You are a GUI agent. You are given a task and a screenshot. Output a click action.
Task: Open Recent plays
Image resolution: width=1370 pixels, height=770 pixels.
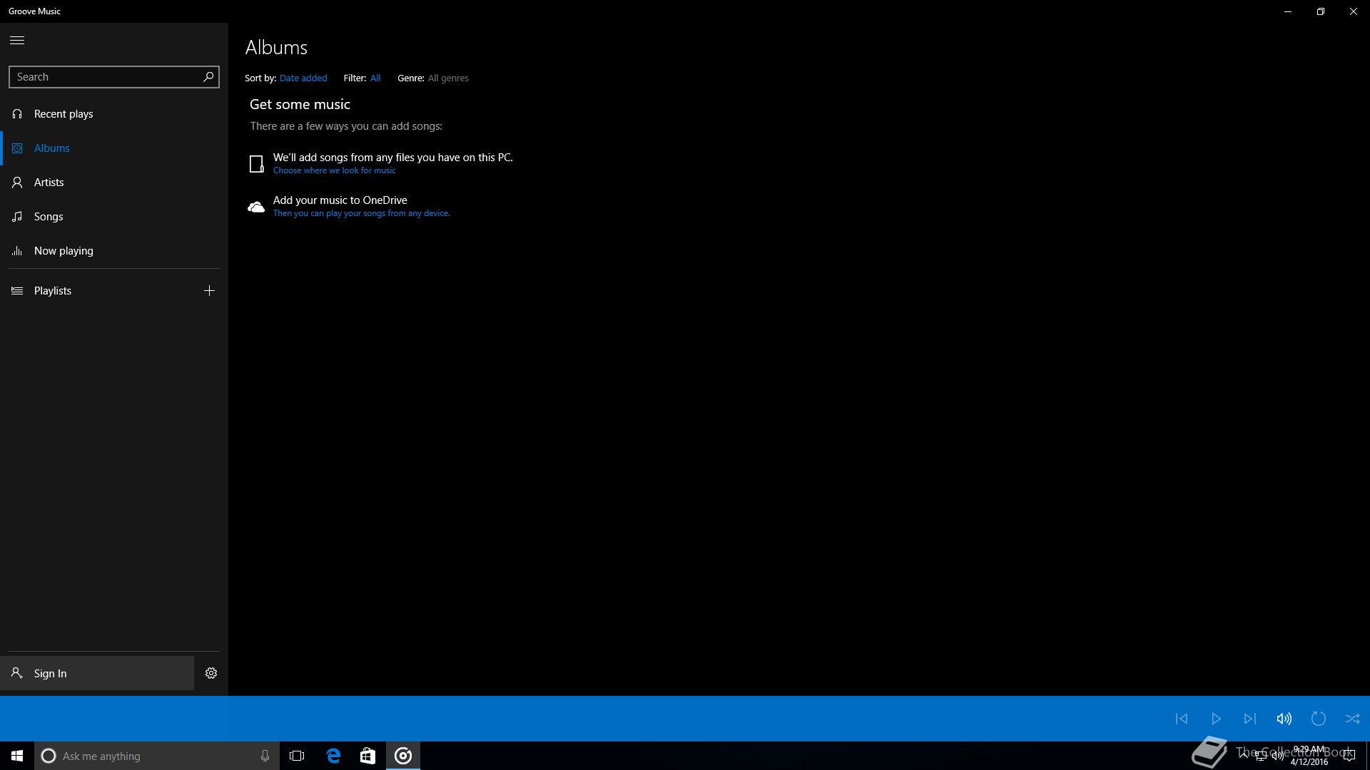click(114, 114)
